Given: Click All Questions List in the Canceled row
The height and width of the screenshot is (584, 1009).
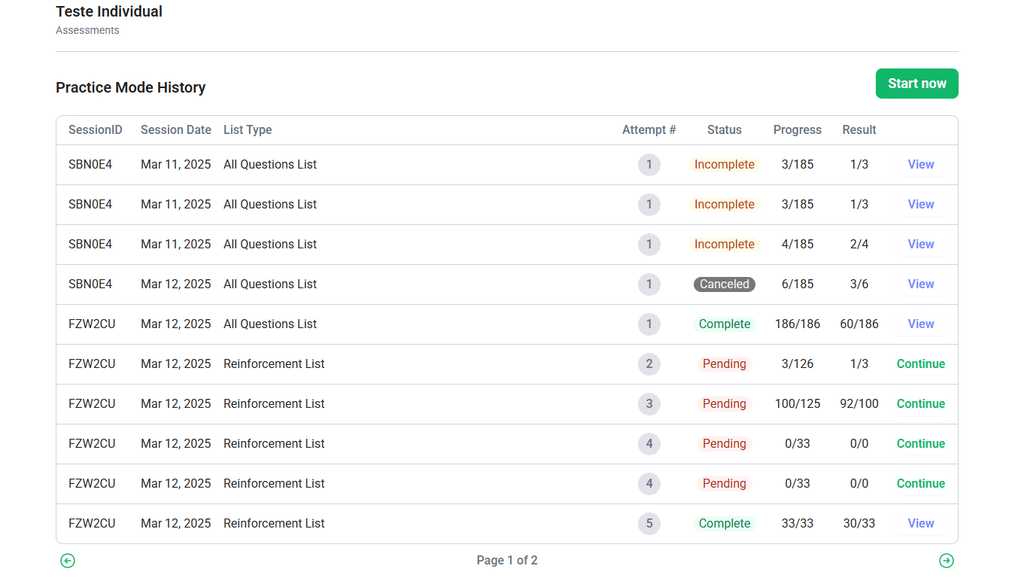Looking at the screenshot, I should (x=270, y=284).
